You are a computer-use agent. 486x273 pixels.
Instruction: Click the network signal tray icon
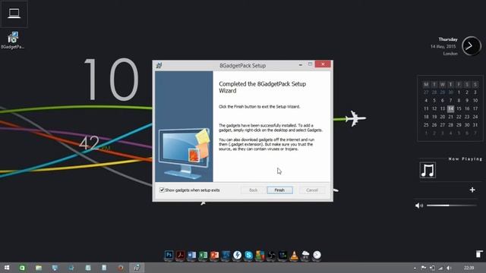pos(440,268)
